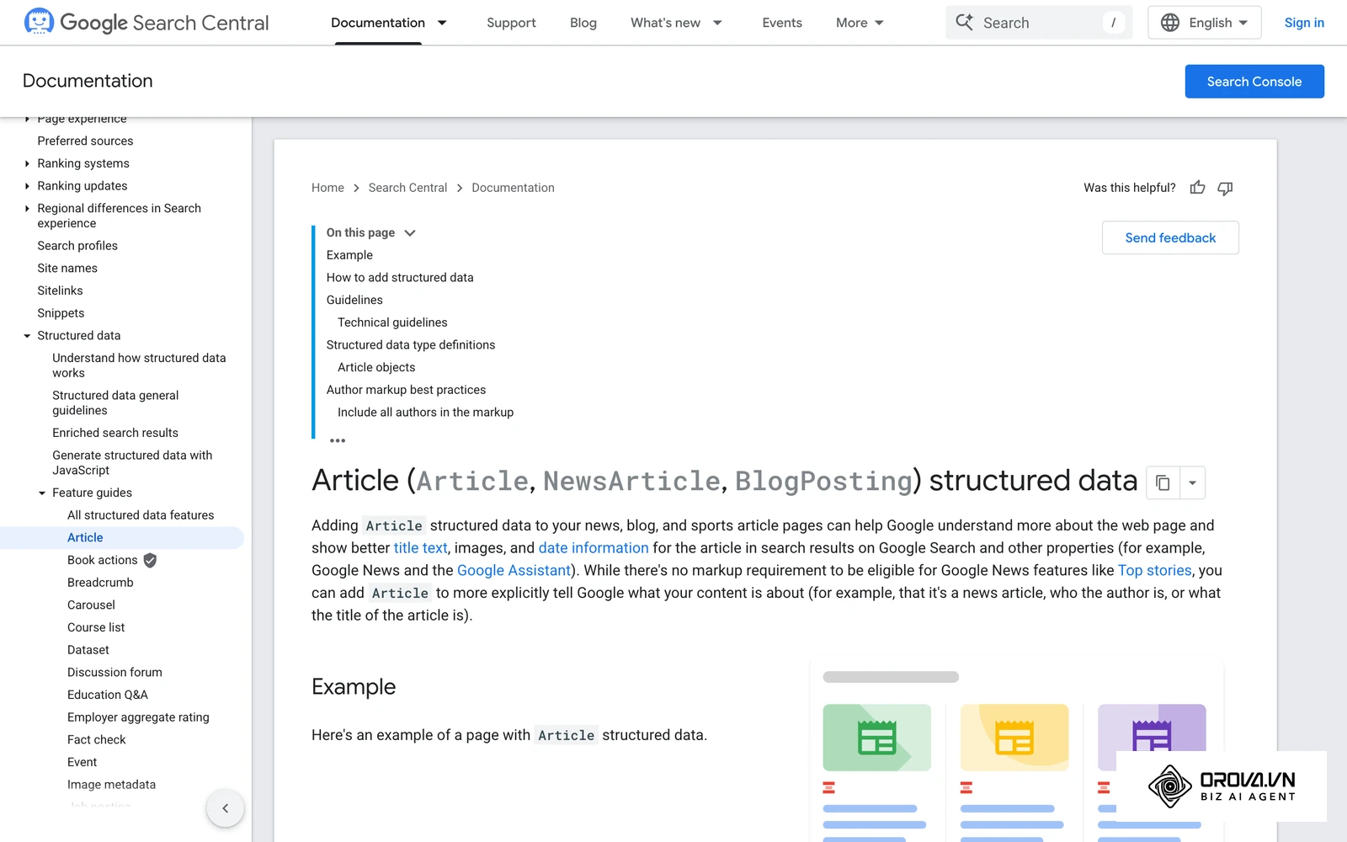Open the English language dropdown

[x=1204, y=23]
